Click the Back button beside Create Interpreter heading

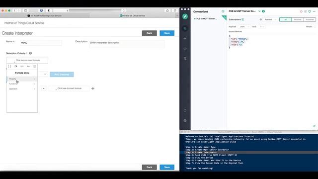point(149,33)
